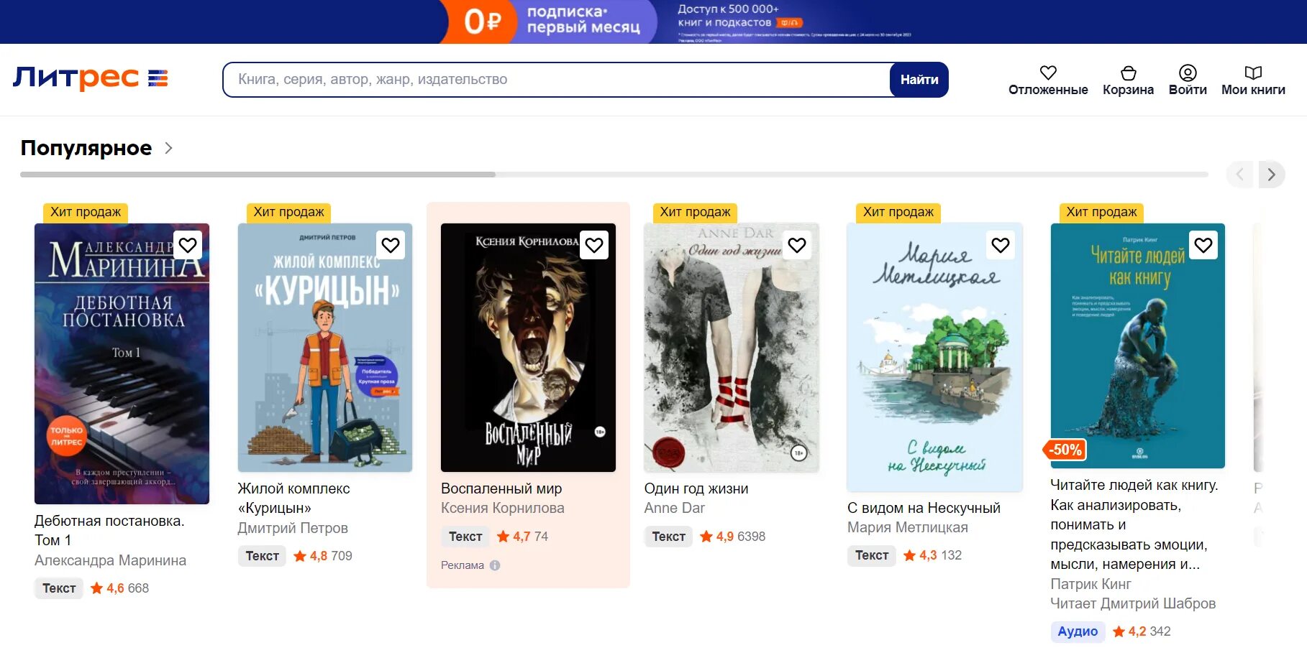Click Текст badge under Дебютная постановка

59,588
